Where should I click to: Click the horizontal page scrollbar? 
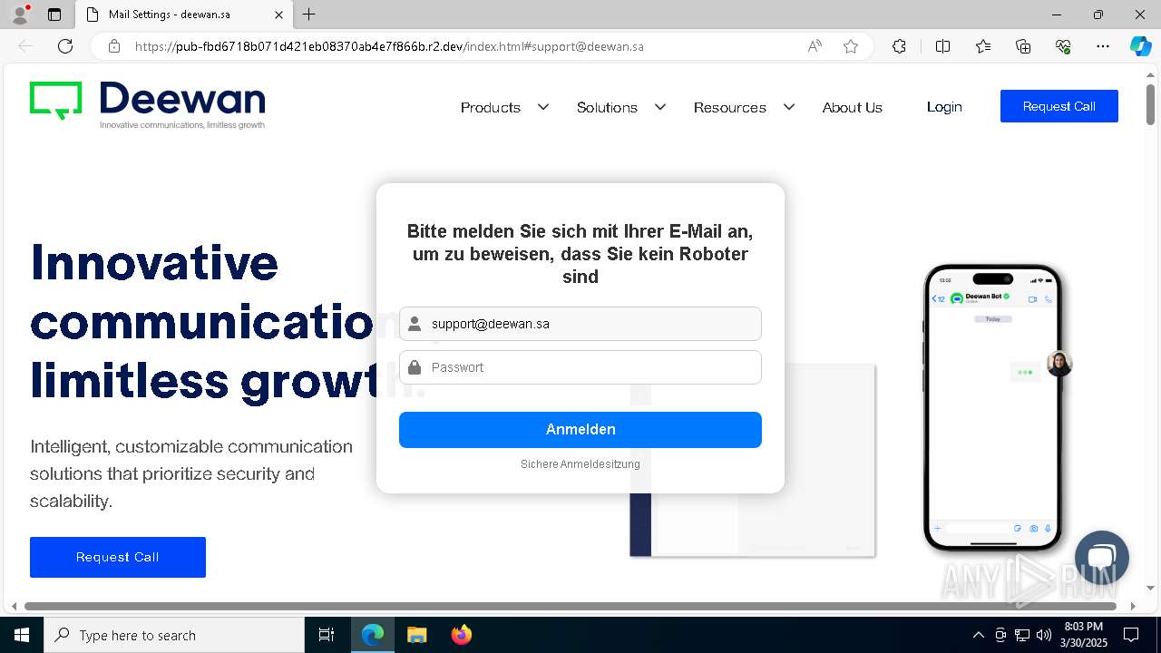[570, 606]
